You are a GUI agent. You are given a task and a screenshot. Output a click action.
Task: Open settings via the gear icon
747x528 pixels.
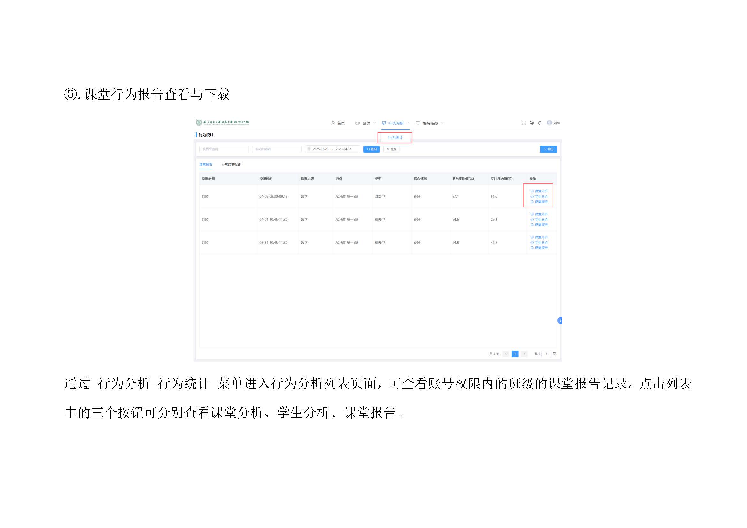pos(532,123)
